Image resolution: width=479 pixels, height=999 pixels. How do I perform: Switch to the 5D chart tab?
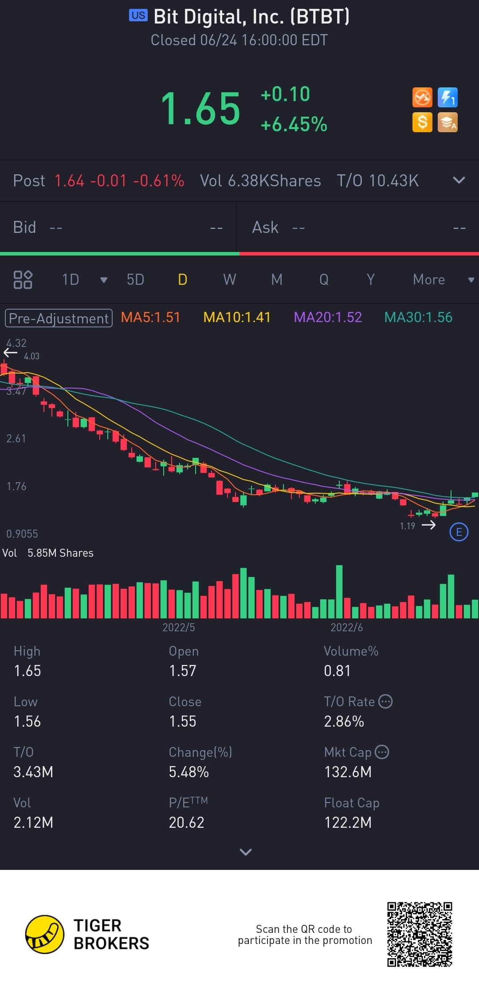pyautogui.click(x=135, y=279)
